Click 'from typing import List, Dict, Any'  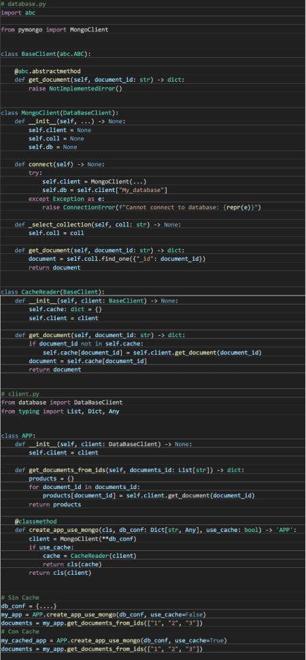click(60, 411)
